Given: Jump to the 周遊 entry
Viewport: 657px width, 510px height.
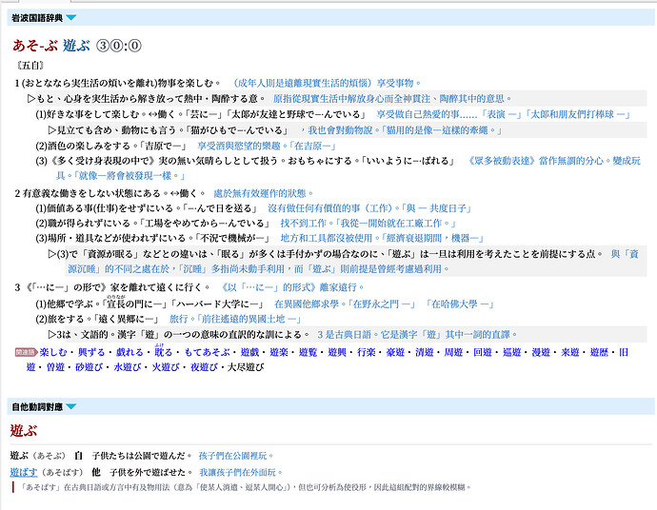Looking at the screenshot, I should coord(453,352).
